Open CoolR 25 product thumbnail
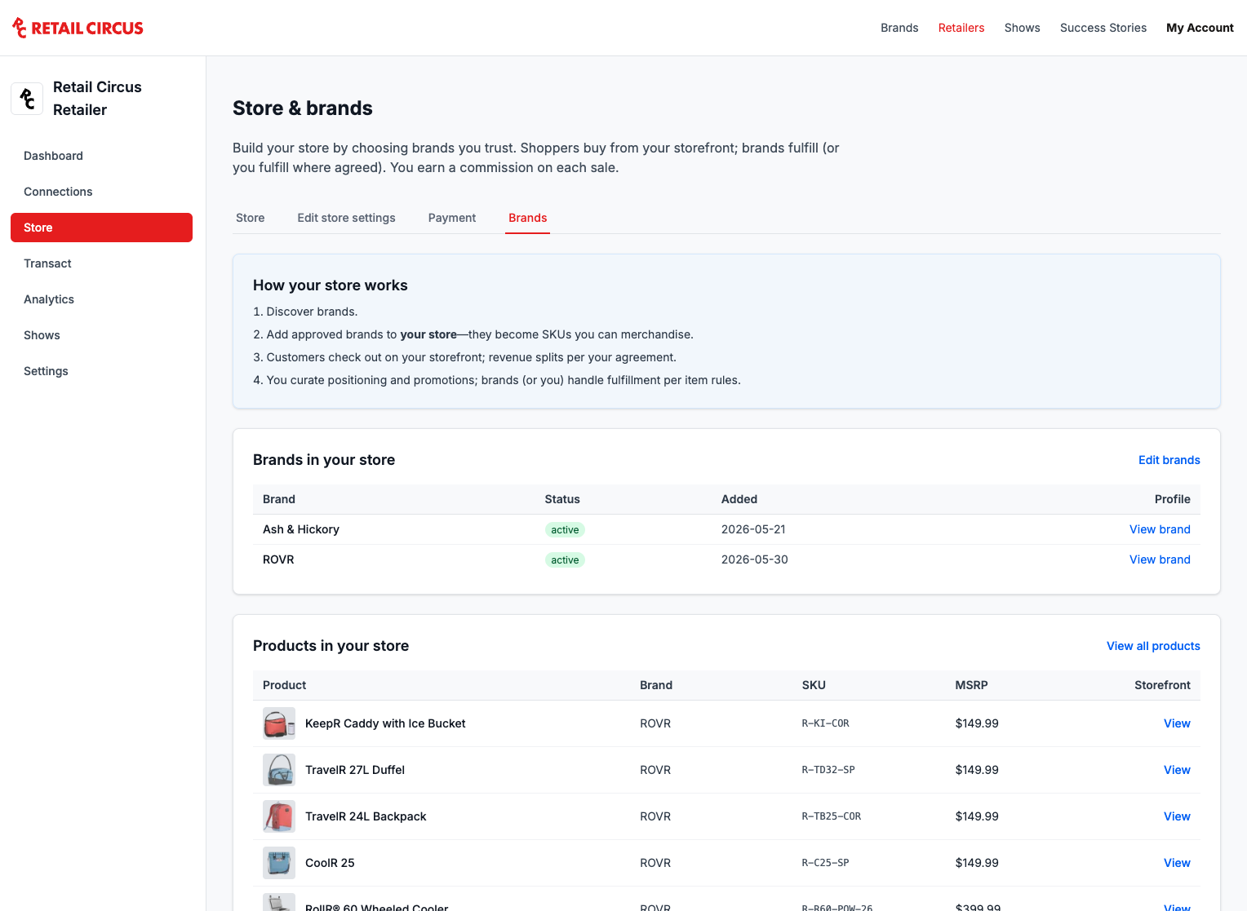This screenshot has height=911, width=1247. pyautogui.click(x=279, y=863)
